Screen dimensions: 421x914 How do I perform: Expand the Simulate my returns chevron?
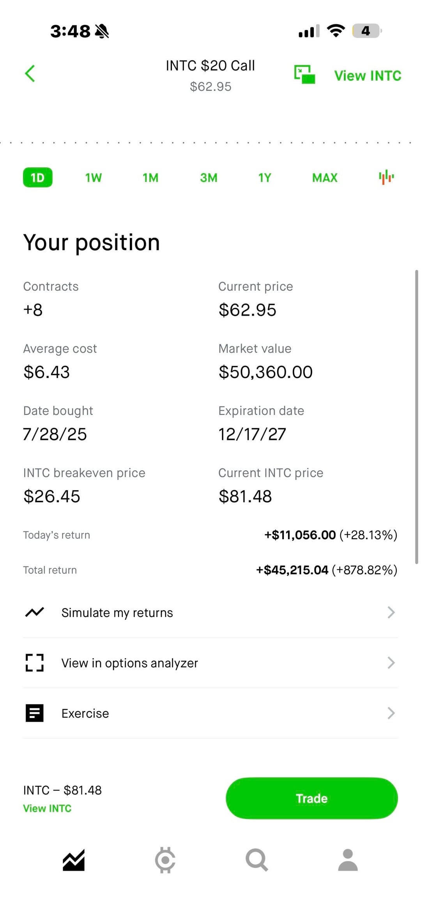pyautogui.click(x=391, y=612)
